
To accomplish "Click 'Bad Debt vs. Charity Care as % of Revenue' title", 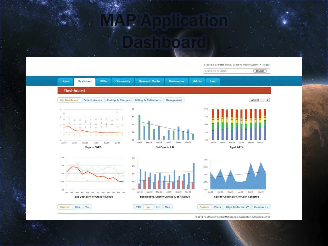I will [x=165, y=197].
